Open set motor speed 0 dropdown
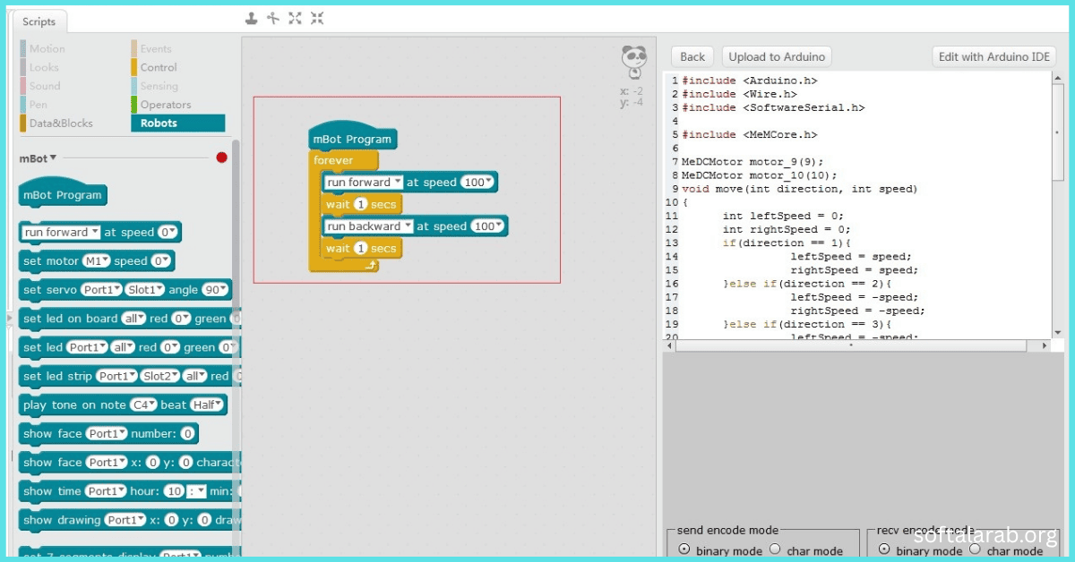Screen dimensions: 1075x562 pos(160,261)
